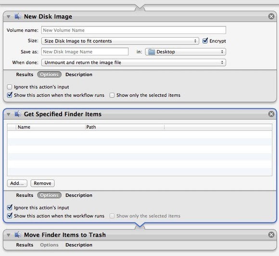Click Finder icon beside New Disk Image title
Image resolution: width=279 pixels, height=256 pixels.
click(18, 16)
